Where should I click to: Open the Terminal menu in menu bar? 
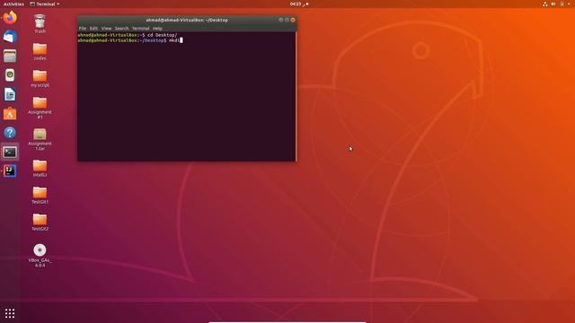141,28
